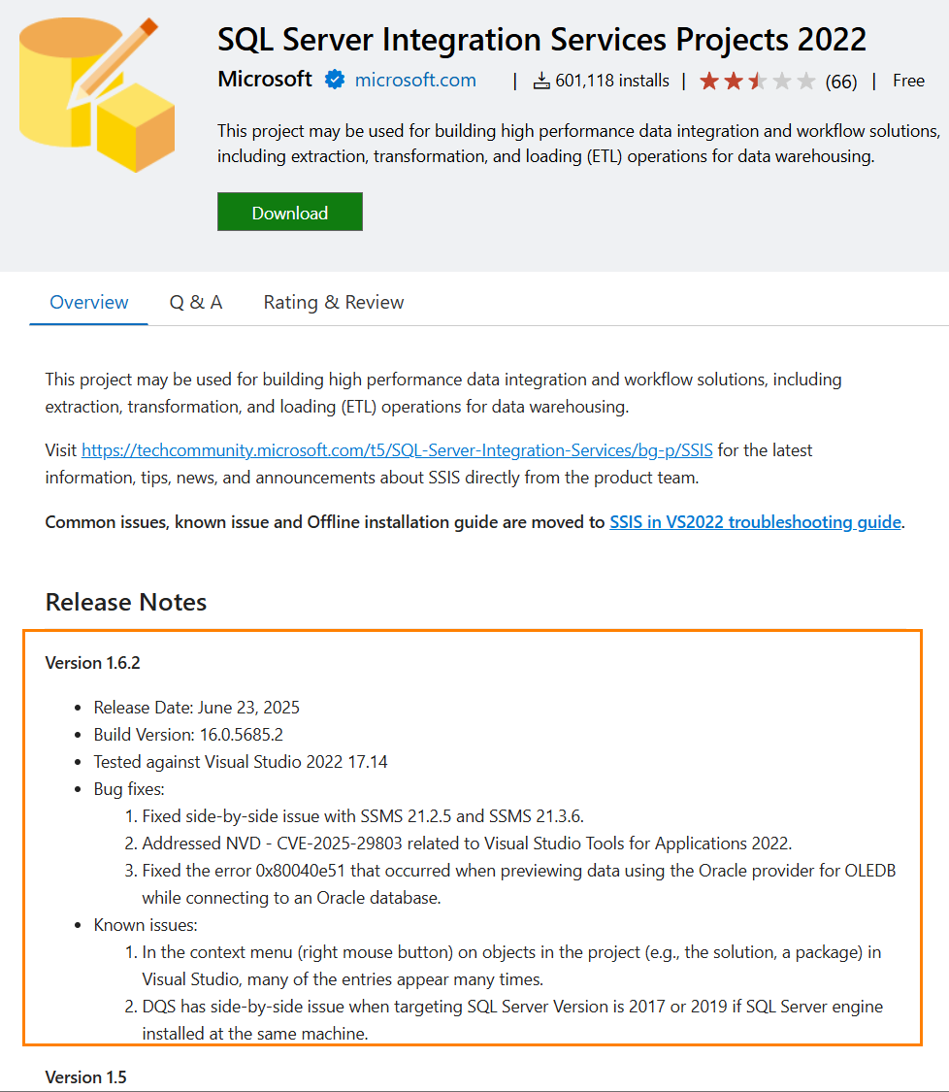This screenshot has height=1092, width=949.
Task: Click the Free price label
Action: coord(908,81)
